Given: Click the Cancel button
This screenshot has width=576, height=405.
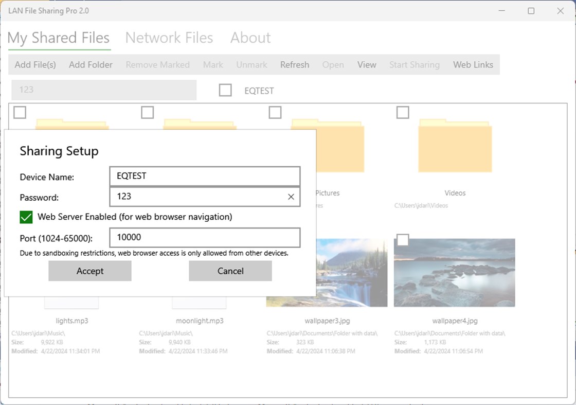Looking at the screenshot, I should coord(230,271).
